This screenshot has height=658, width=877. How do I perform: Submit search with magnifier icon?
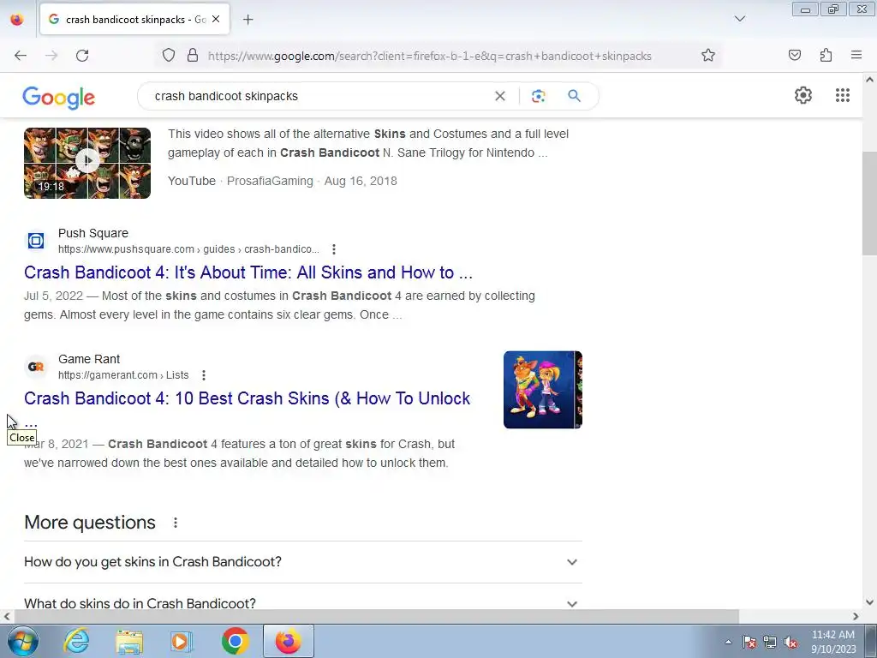point(574,96)
